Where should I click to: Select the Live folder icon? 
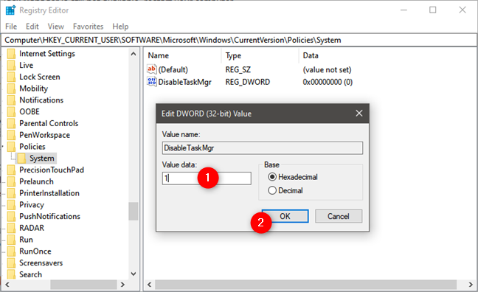[11, 65]
